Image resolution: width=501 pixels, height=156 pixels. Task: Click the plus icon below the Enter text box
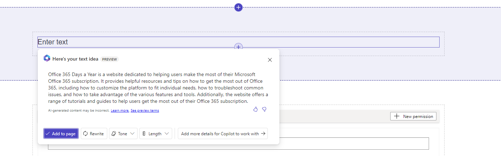pos(239,47)
